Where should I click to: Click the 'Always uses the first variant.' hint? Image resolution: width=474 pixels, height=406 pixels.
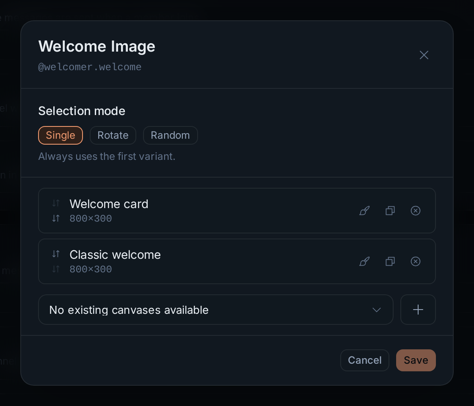tap(107, 156)
